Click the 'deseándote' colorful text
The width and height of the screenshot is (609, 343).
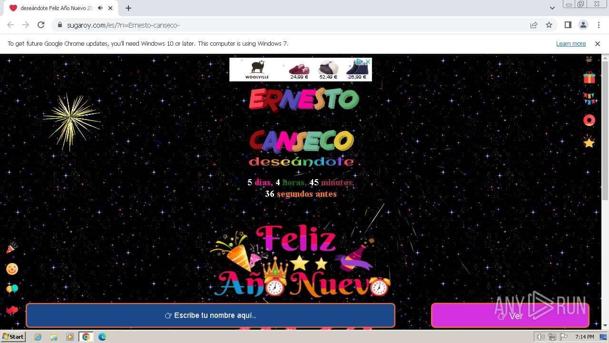tap(302, 162)
